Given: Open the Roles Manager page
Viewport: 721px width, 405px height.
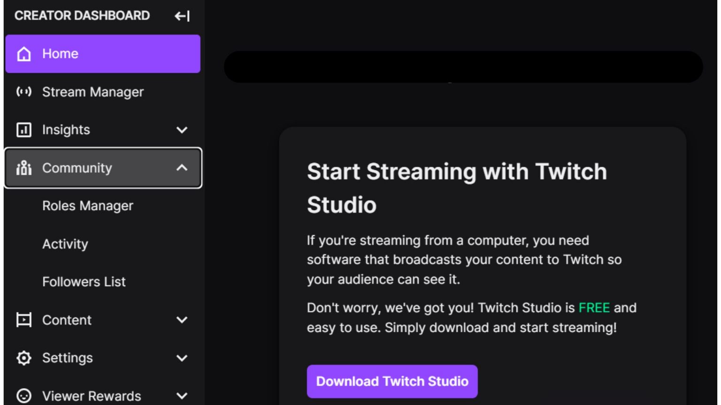Looking at the screenshot, I should (88, 205).
